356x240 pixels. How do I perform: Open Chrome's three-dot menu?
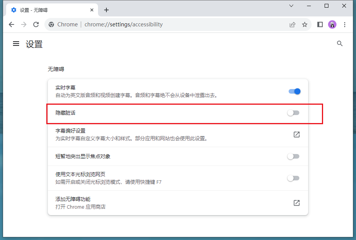pos(345,24)
